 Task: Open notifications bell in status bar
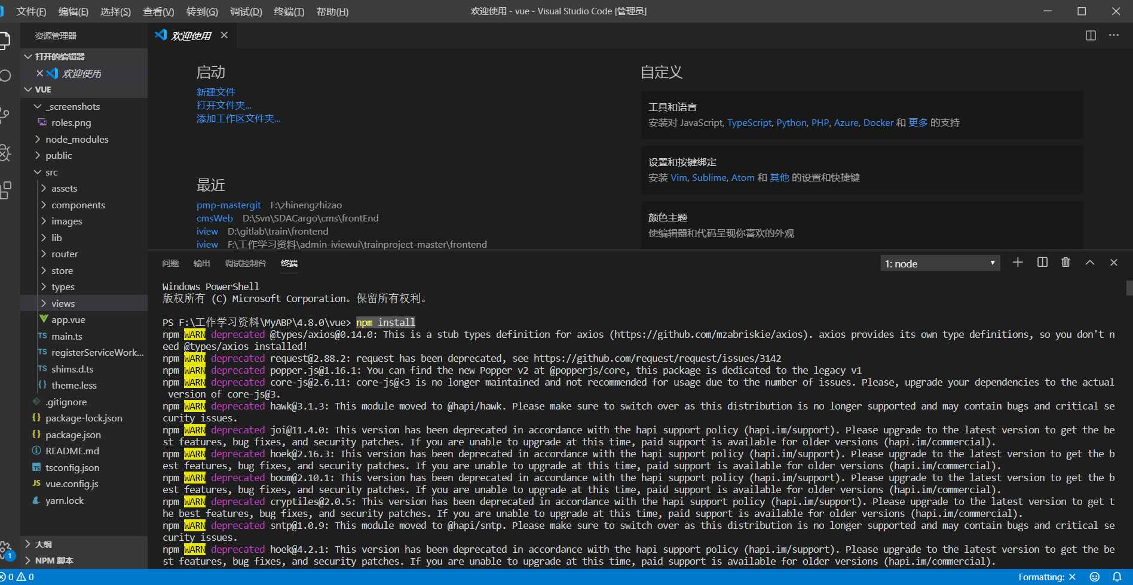1117,577
